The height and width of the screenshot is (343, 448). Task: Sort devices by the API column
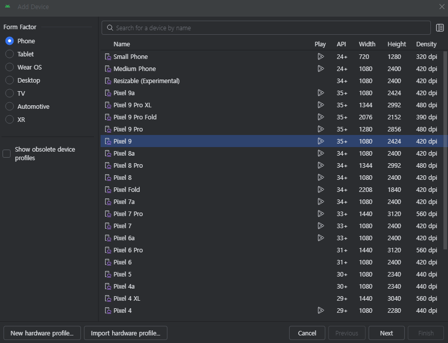[x=341, y=44]
